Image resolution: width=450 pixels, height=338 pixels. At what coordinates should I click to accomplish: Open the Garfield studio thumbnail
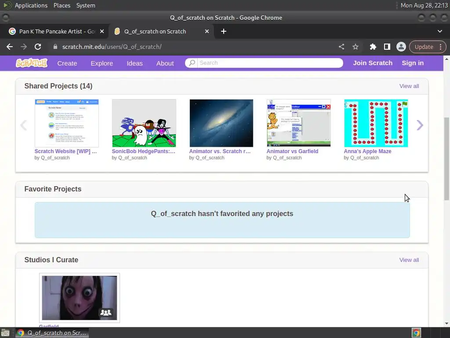point(80,298)
